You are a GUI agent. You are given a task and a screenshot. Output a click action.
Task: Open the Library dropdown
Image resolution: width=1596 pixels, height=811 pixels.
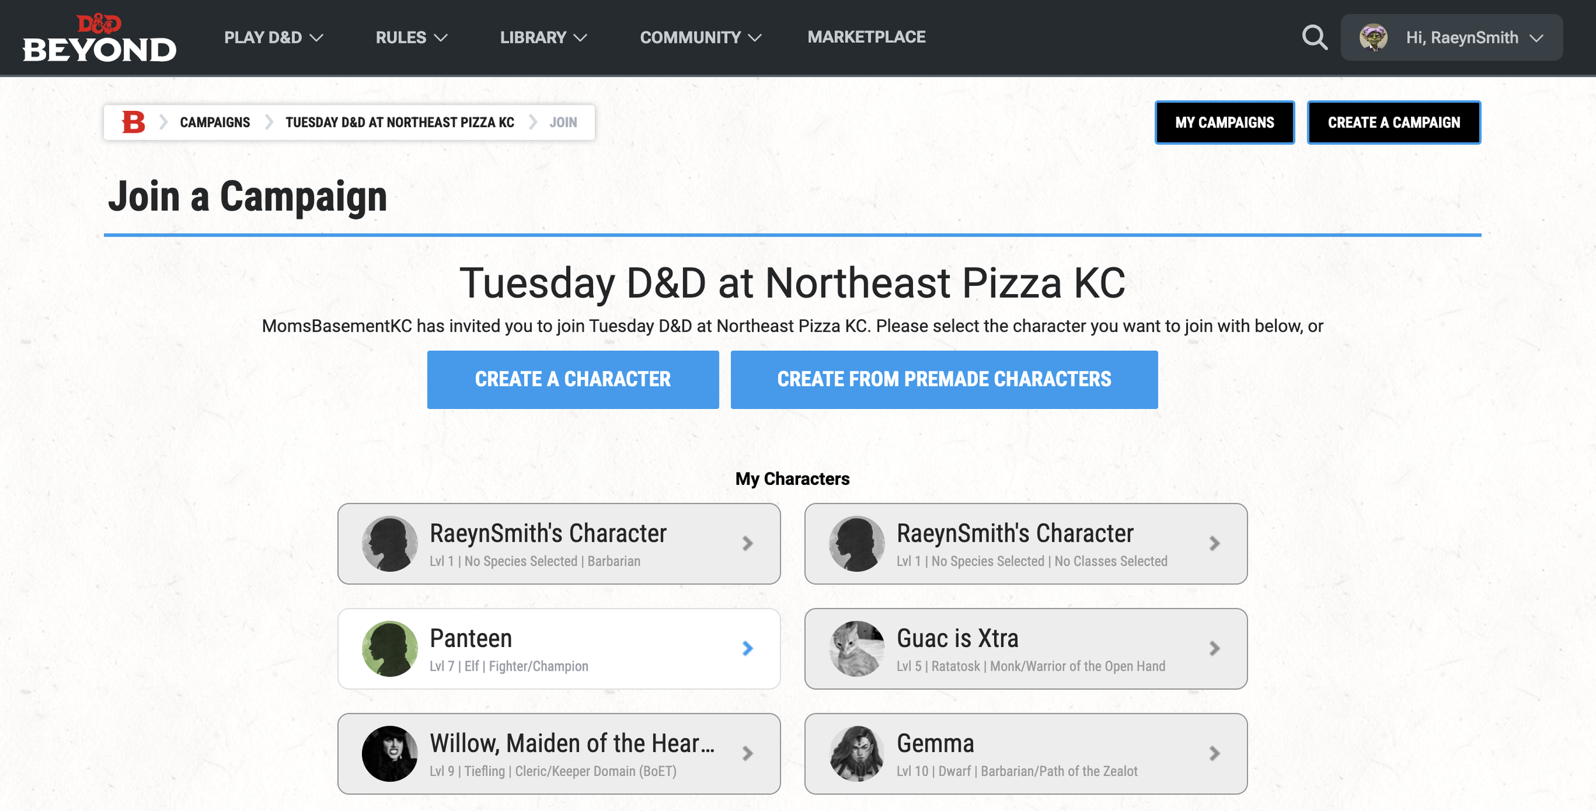(543, 38)
